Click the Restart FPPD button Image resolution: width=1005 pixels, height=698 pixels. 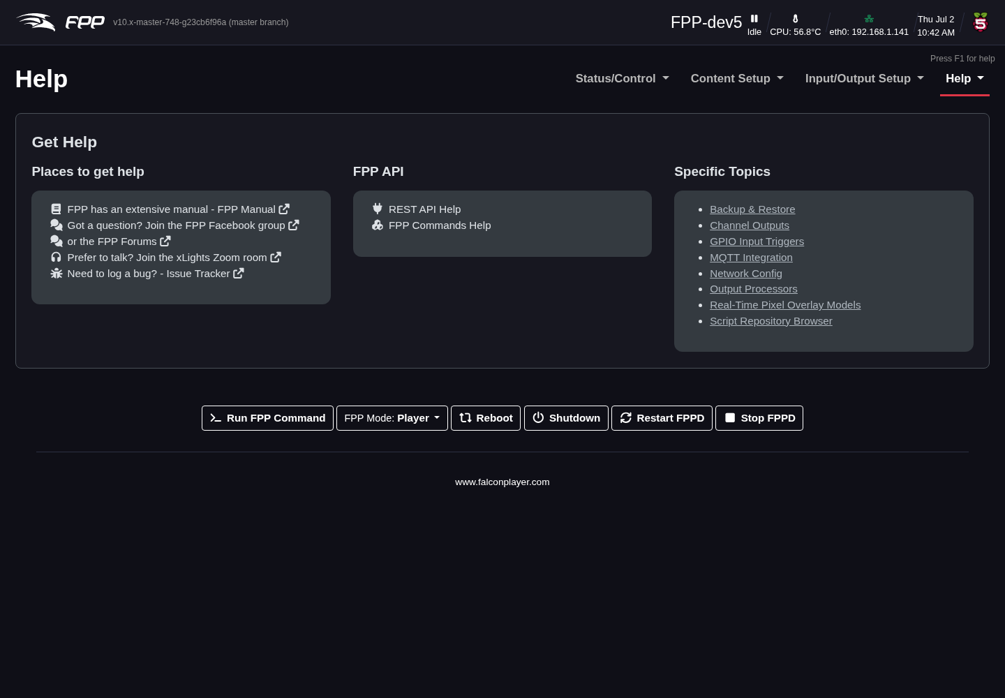click(x=662, y=418)
